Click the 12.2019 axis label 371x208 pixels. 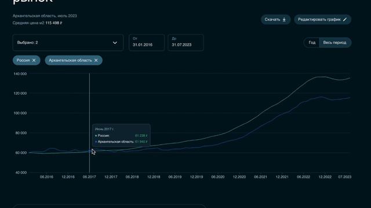[x=197, y=177]
